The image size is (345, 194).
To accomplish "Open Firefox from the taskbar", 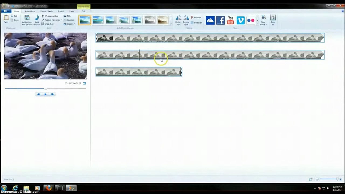I will (x=49, y=188).
